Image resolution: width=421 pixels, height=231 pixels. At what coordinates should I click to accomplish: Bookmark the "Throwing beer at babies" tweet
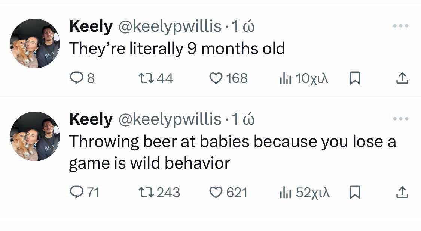pos(354,193)
